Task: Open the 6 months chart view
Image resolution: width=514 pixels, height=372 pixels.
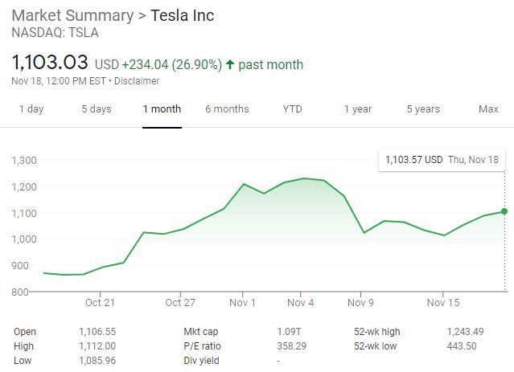Action: (x=227, y=109)
